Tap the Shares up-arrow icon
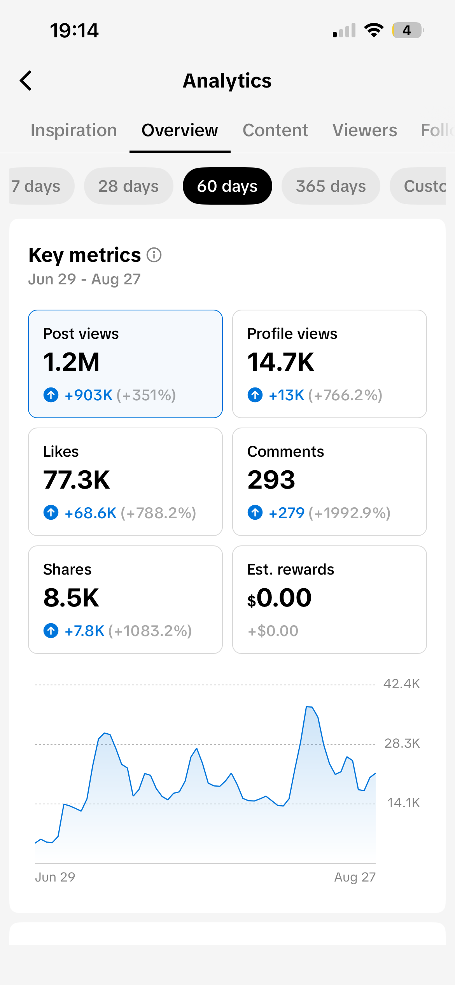Screen dimensions: 455x985 [x=51, y=631]
